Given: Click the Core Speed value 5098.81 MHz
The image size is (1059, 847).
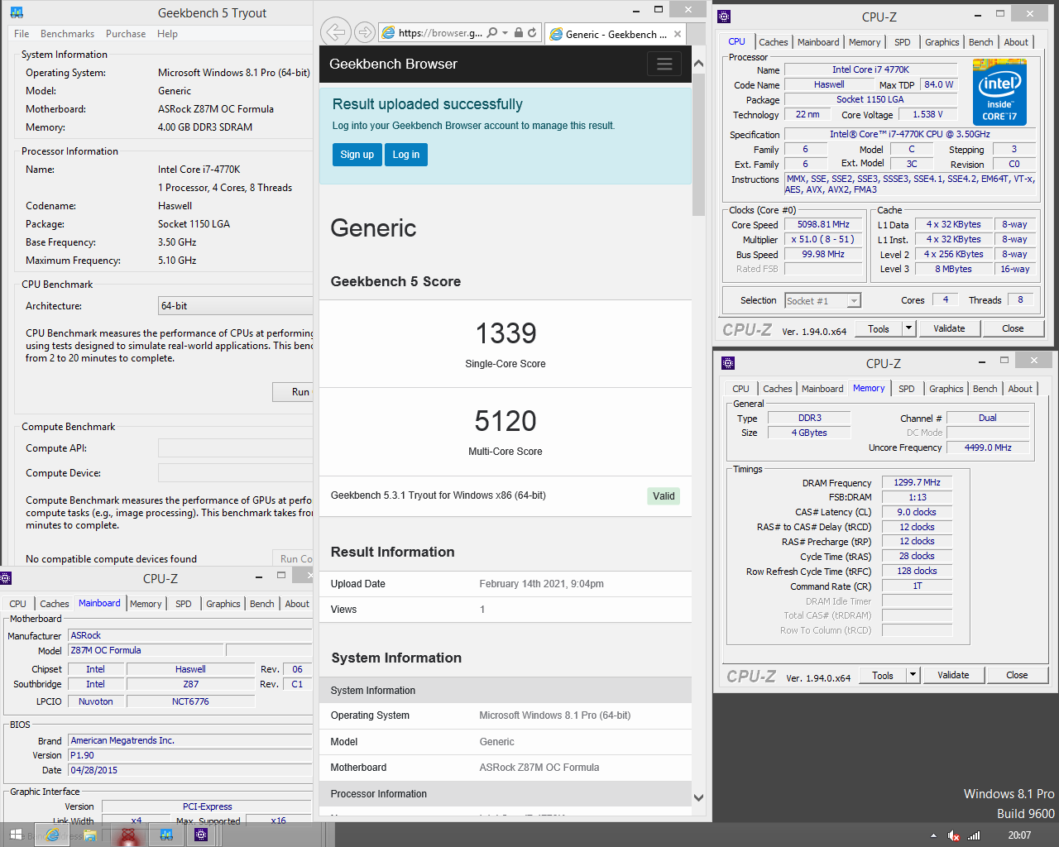Looking at the screenshot, I should point(823,225).
